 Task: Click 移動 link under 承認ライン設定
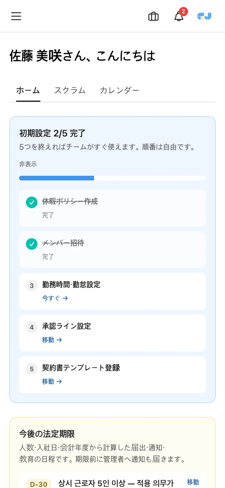click(52, 340)
